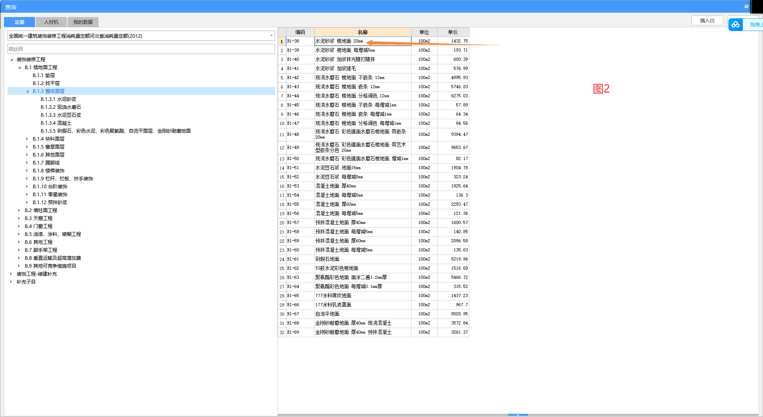763x417 pixels.
Task: Click the B1-42 现浇水磨石 不嵌条 12mm cell
Action: (x=363, y=78)
